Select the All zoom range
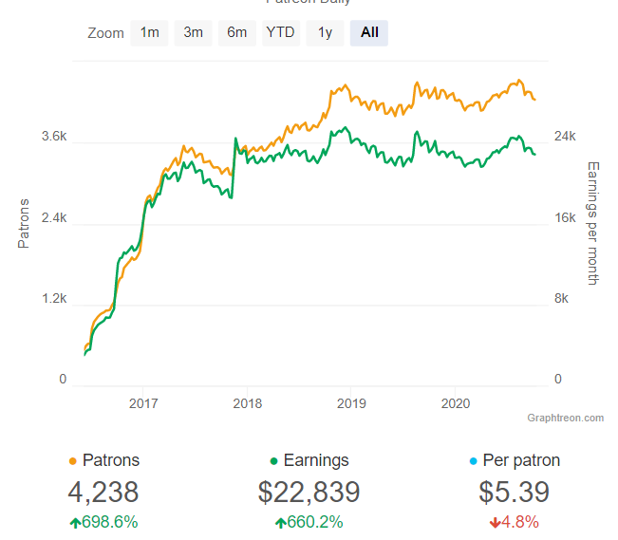The width and height of the screenshot is (618, 540). point(369,32)
